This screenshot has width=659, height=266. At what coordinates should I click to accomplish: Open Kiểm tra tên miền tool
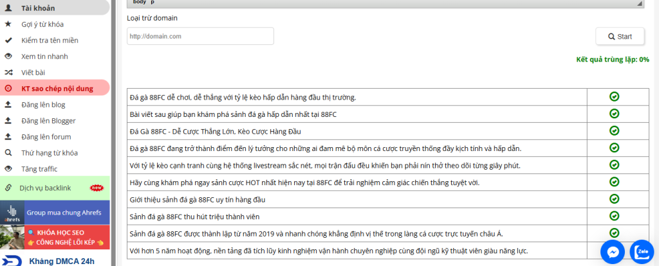click(x=50, y=40)
